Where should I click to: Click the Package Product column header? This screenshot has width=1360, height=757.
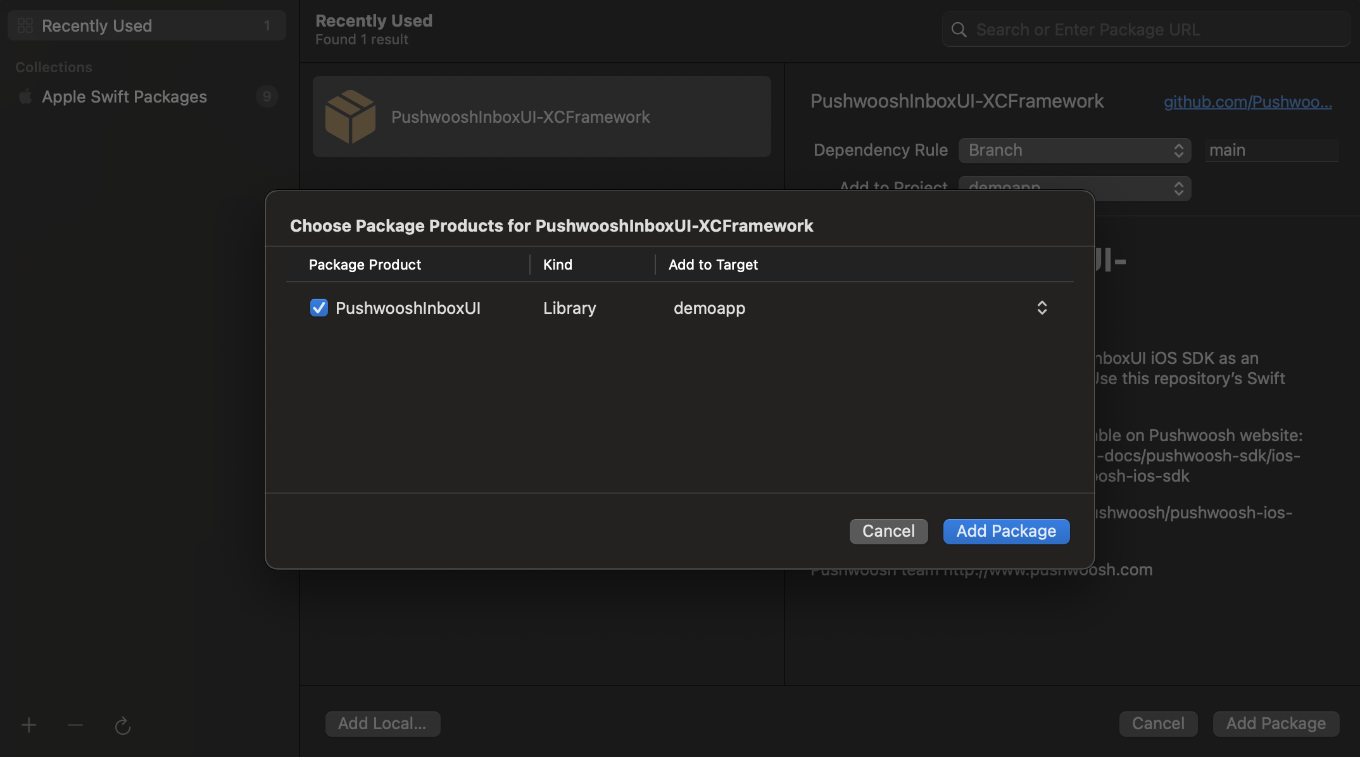tap(365, 265)
